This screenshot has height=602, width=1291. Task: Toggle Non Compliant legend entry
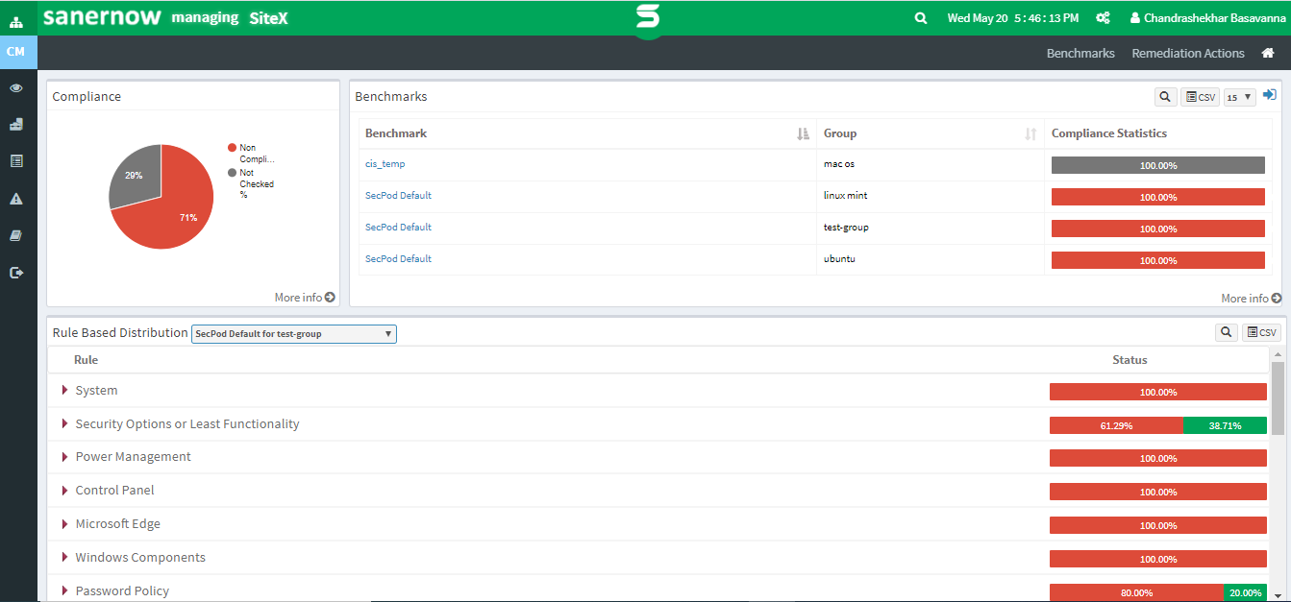(x=251, y=154)
